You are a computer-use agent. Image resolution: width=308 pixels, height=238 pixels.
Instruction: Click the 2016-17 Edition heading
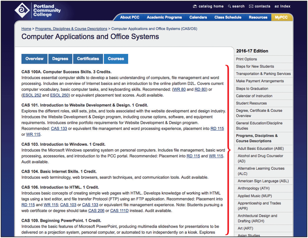(x=252, y=51)
